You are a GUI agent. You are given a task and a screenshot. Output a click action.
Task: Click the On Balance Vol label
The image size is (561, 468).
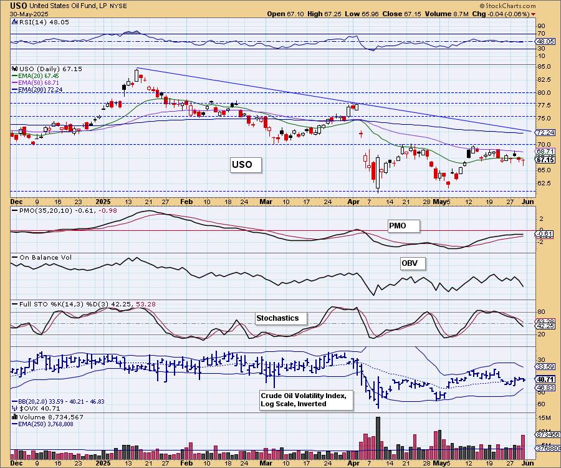46,258
